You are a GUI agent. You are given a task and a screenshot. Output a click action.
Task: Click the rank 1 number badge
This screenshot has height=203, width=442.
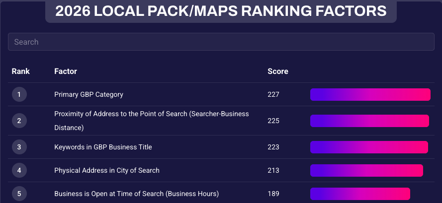tap(19, 94)
